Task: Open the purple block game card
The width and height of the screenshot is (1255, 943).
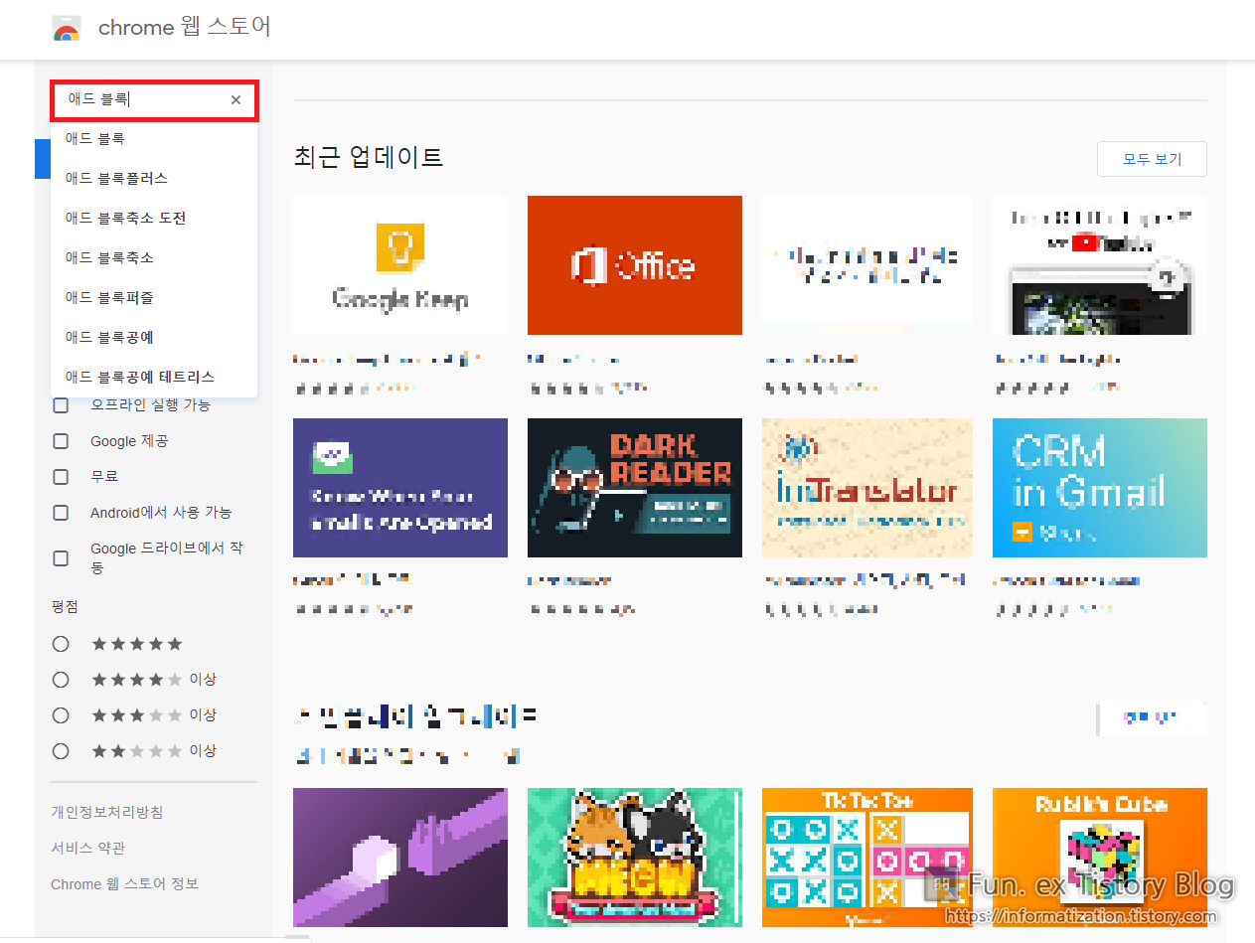Action: [x=400, y=858]
